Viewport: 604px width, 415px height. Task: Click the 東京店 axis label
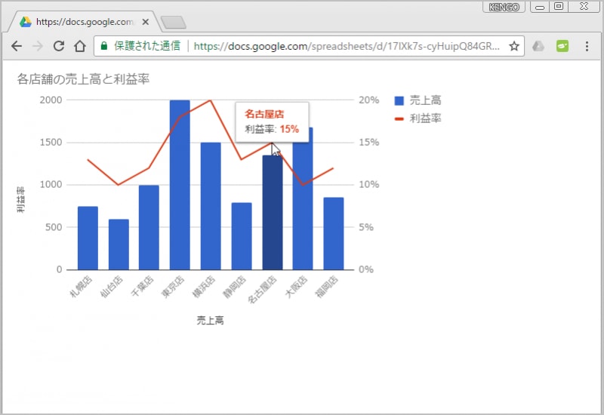[173, 287]
